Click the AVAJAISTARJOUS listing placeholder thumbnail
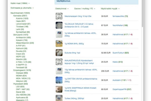 point(59,62)
